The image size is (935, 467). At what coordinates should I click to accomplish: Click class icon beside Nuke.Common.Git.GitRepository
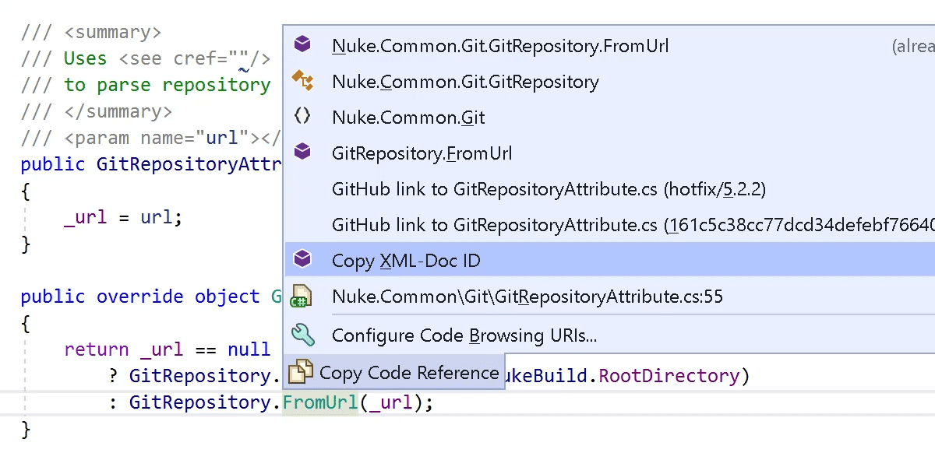click(x=302, y=80)
